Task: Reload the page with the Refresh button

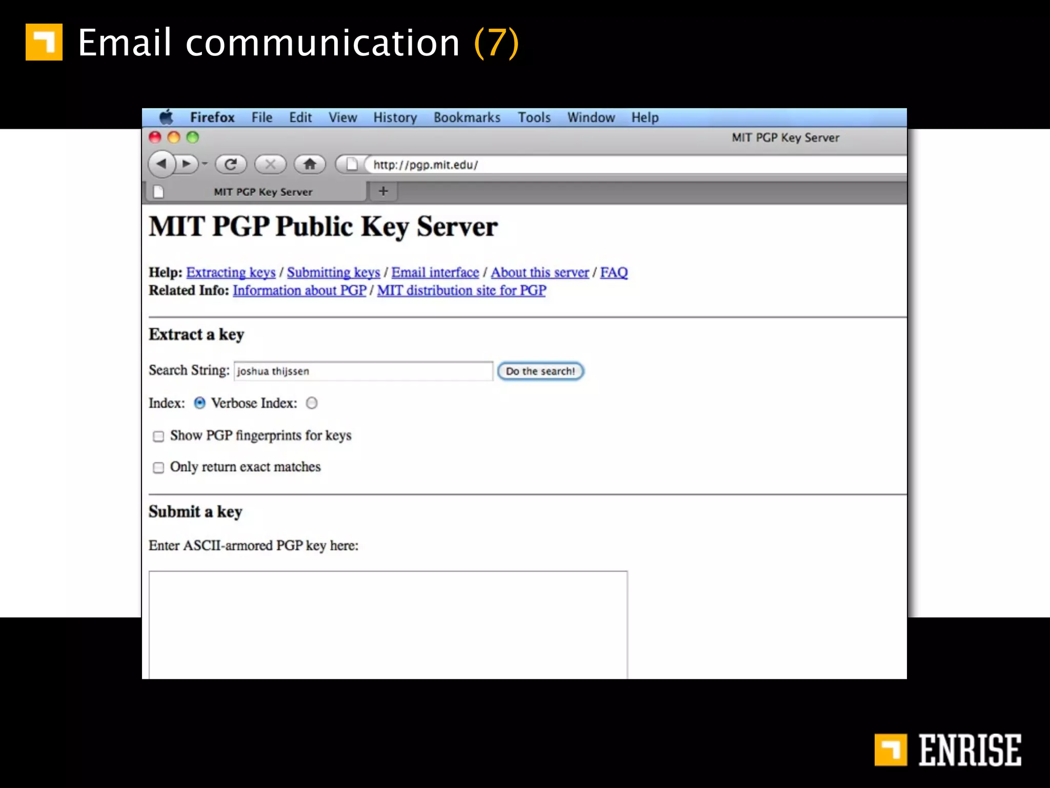Action: (x=231, y=164)
